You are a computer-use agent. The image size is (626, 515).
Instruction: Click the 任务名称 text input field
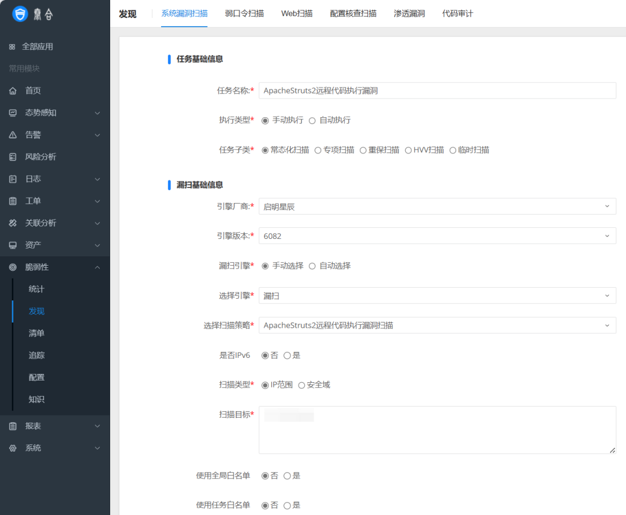click(437, 90)
